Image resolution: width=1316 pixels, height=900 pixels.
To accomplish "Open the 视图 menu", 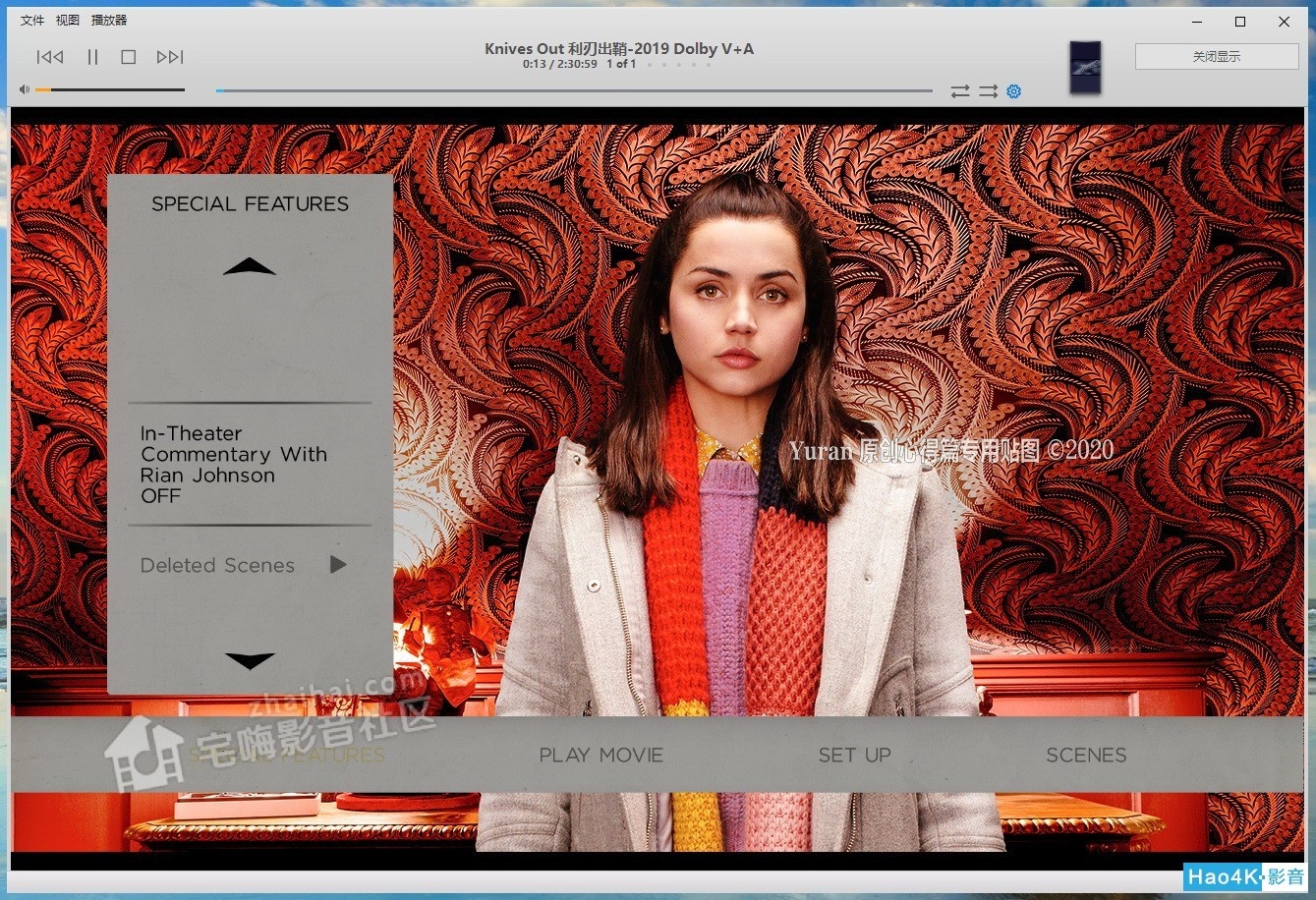I will pyautogui.click(x=68, y=20).
